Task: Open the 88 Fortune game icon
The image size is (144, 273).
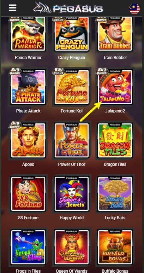Action: pos(28,193)
